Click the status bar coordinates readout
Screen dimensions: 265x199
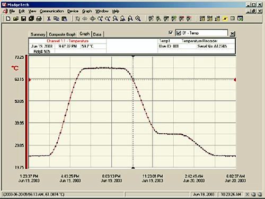tap(34, 194)
